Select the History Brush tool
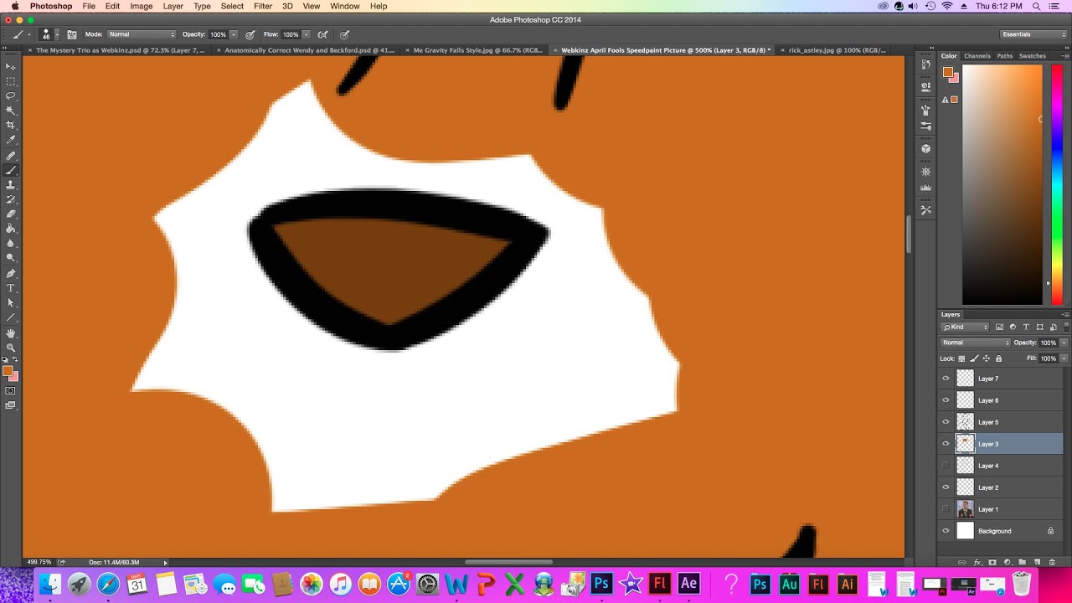 coord(11,199)
